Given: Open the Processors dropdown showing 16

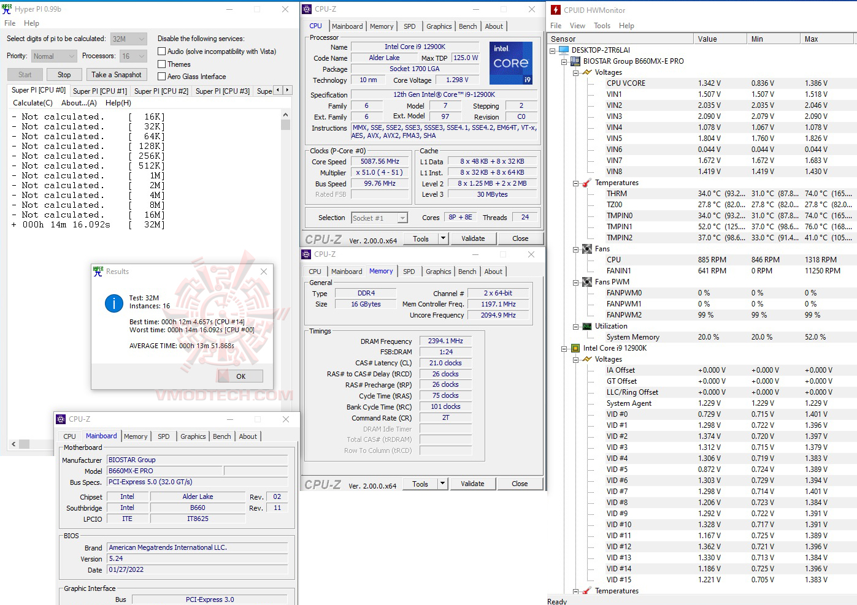Looking at the screenshot, I should tap(133, 56).
